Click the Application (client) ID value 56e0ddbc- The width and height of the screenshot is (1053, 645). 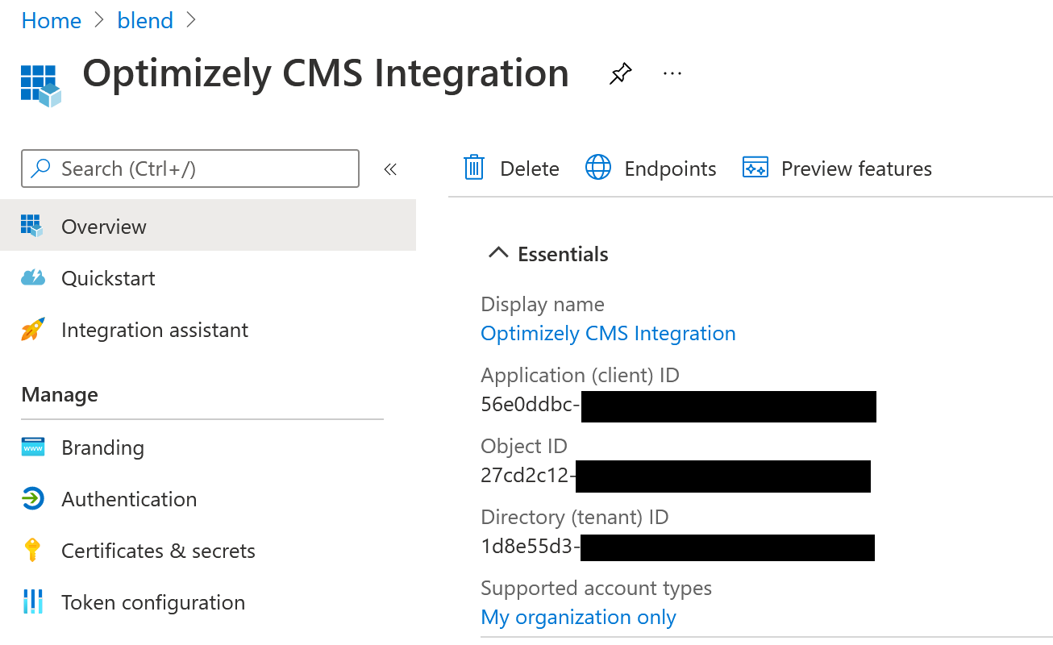point(530,405)
